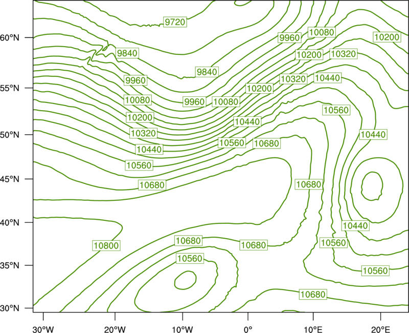The height and width of the screenshot is (333, 409).
Task: Click the 10°W longitude label
Action: pyautogui.click(x=183, y=329)
